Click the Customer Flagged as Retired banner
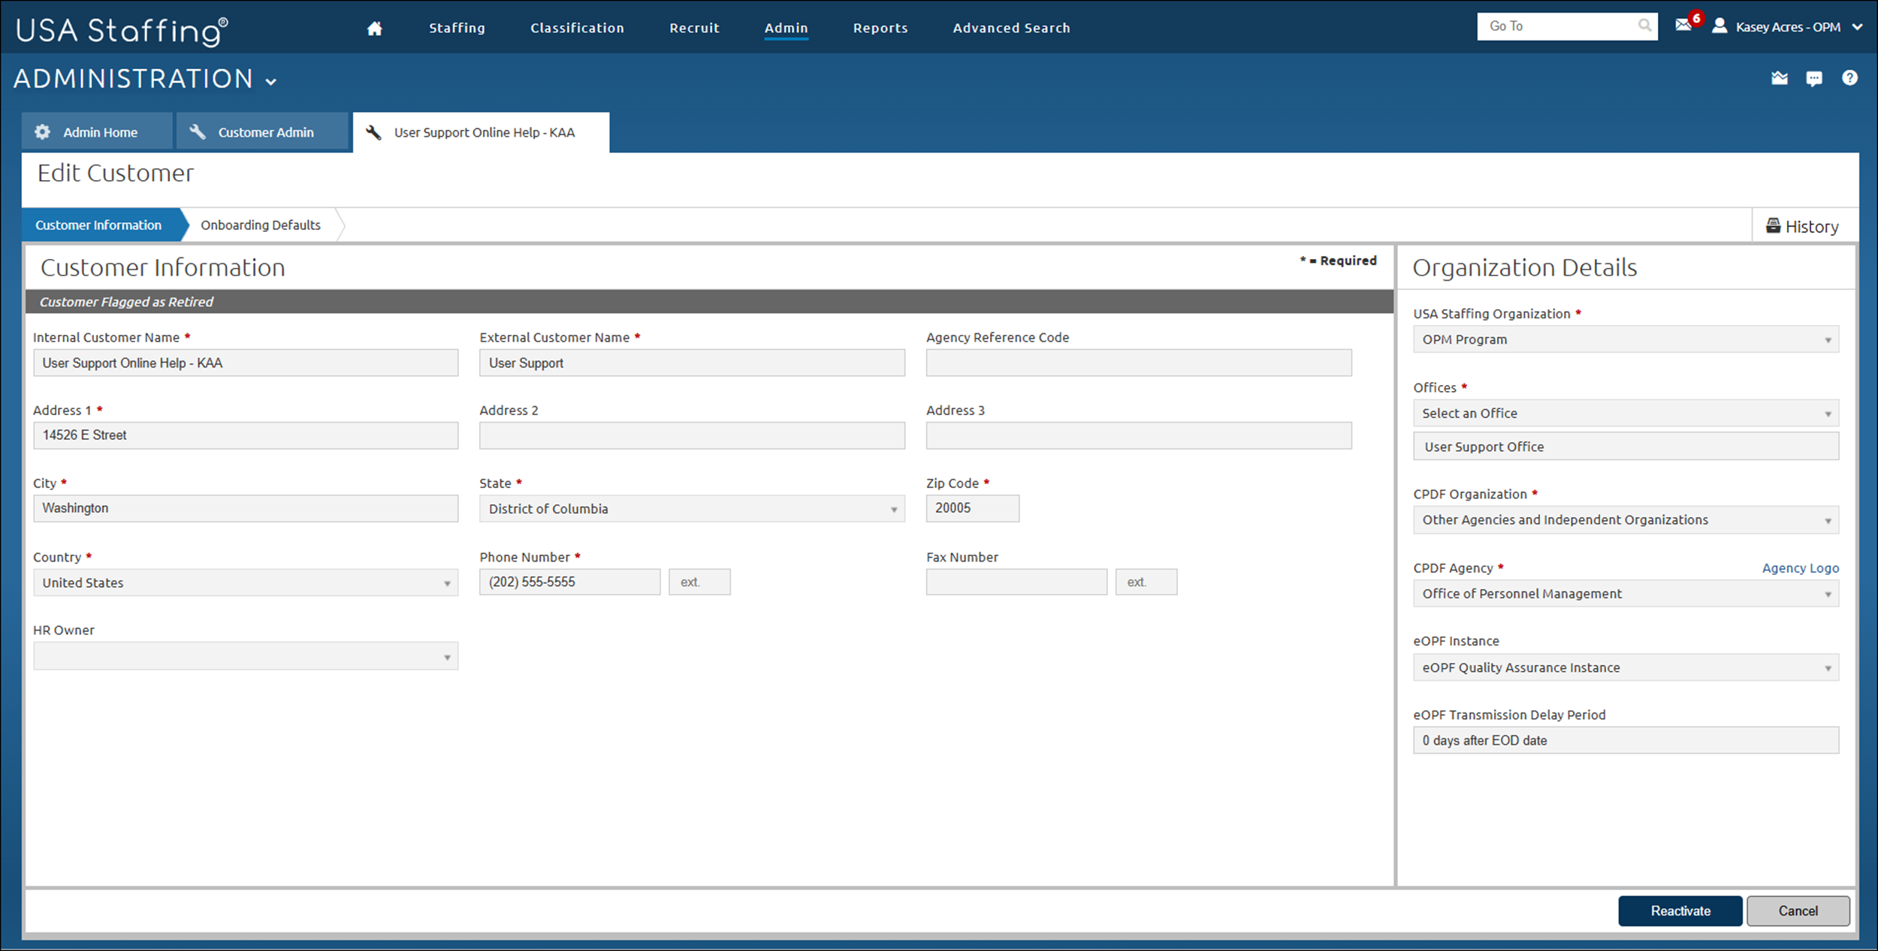This screenshot has height=951, width=1878. pyautogui.click(x=709, y=302)
